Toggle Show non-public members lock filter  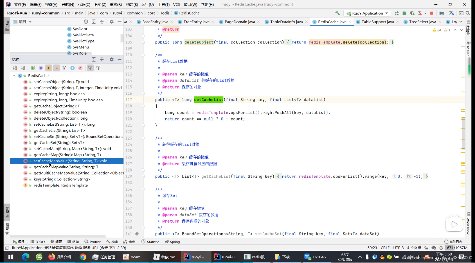click(57, 68)
